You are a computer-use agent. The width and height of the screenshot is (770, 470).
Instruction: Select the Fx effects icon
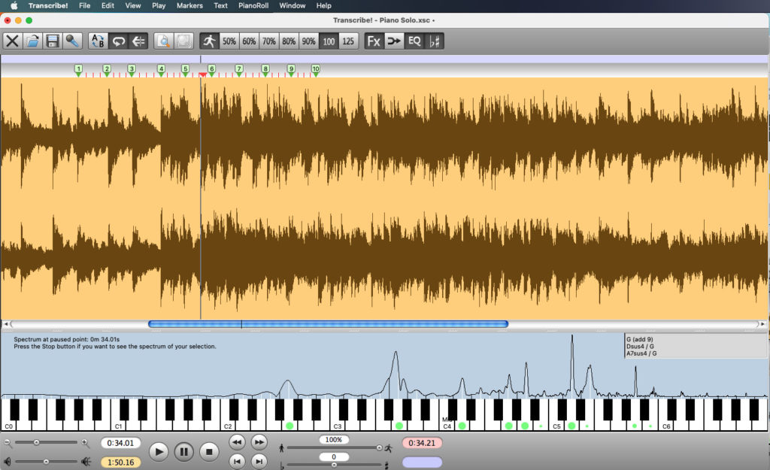click(x=373, y=41)
